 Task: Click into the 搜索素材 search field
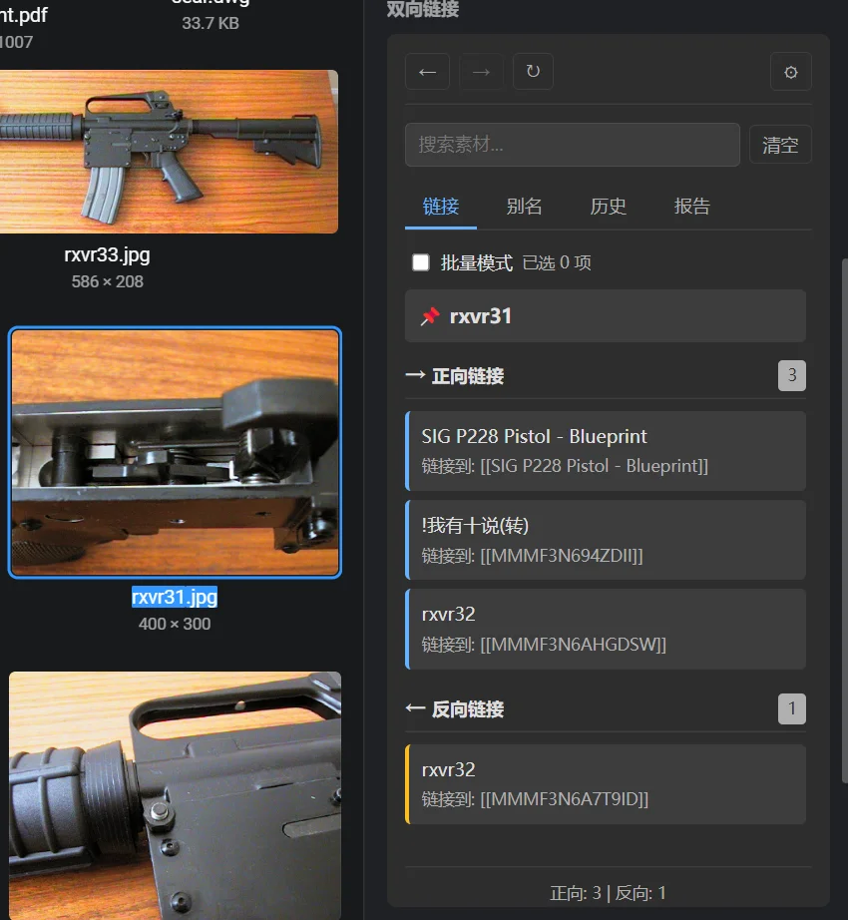point(572,145)
